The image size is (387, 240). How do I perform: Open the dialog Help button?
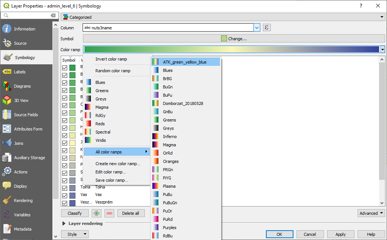pos(371,234)
